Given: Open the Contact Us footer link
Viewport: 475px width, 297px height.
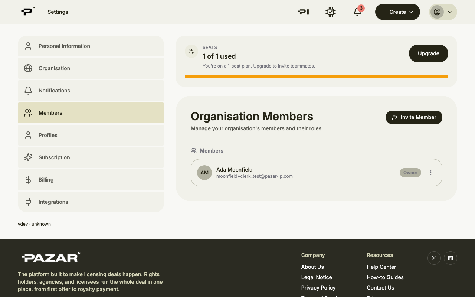Looking at the screenshot, I should click(x=380, y=288).
